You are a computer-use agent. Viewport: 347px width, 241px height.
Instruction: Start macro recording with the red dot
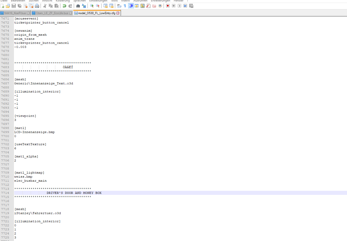(x=168, y=6)
